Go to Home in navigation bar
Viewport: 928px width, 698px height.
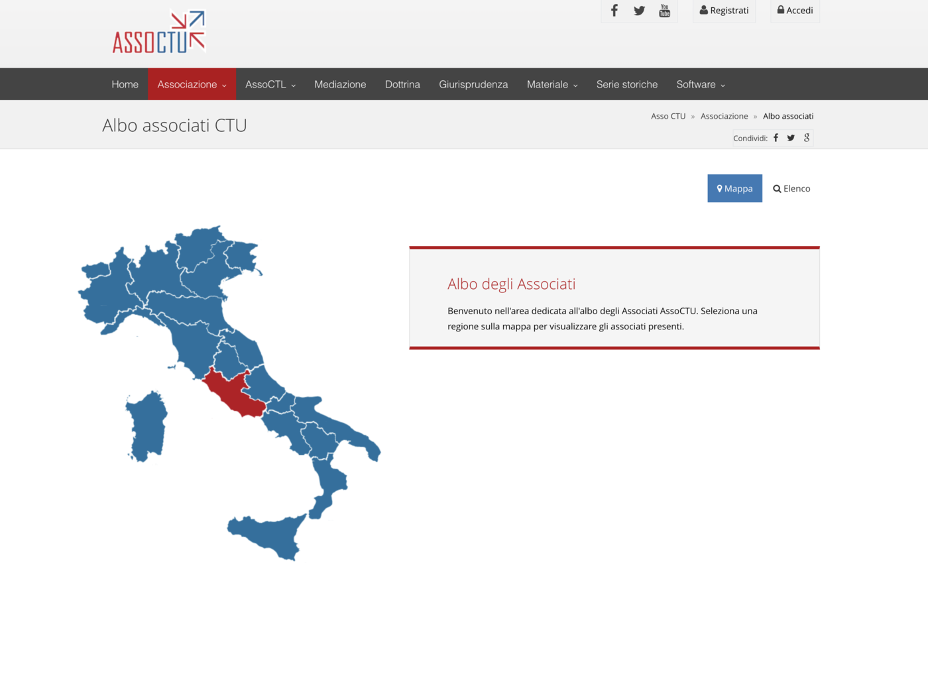click(125, 84)
